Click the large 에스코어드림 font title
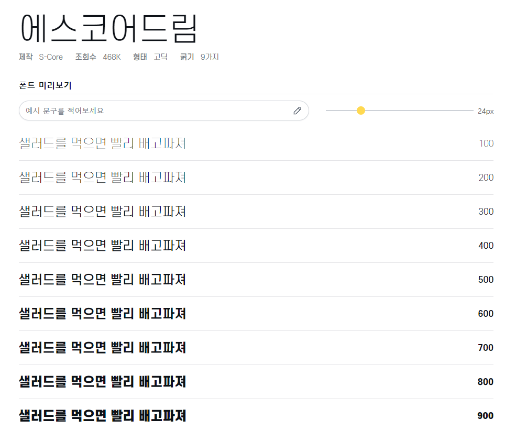Viewport: 505px width, 431px height. 108,29
